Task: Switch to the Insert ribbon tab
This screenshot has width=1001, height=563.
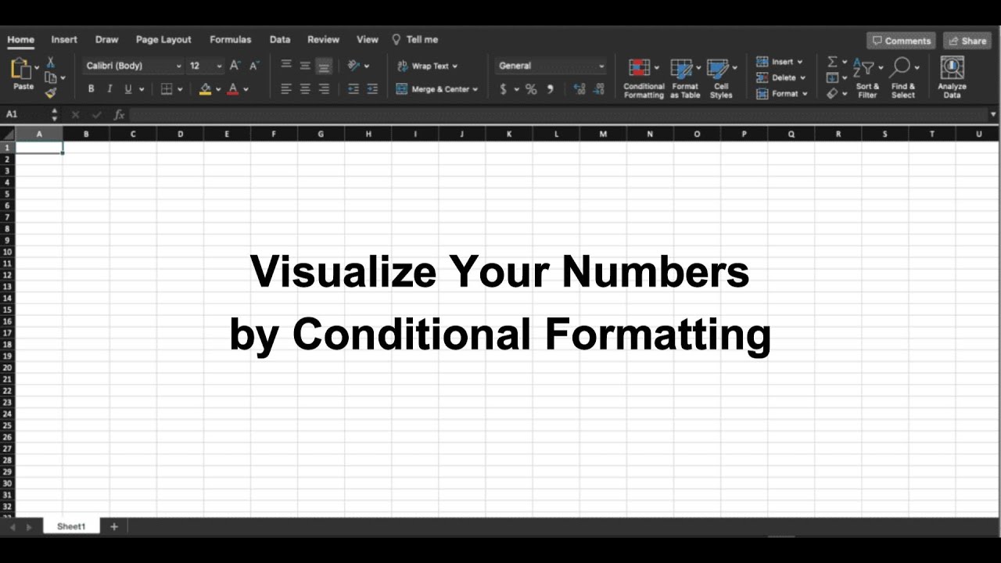Action: tap(64, 40)
